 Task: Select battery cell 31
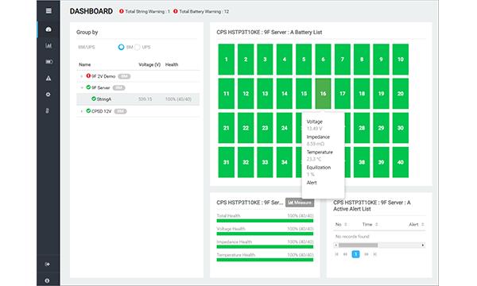point(227,162)
